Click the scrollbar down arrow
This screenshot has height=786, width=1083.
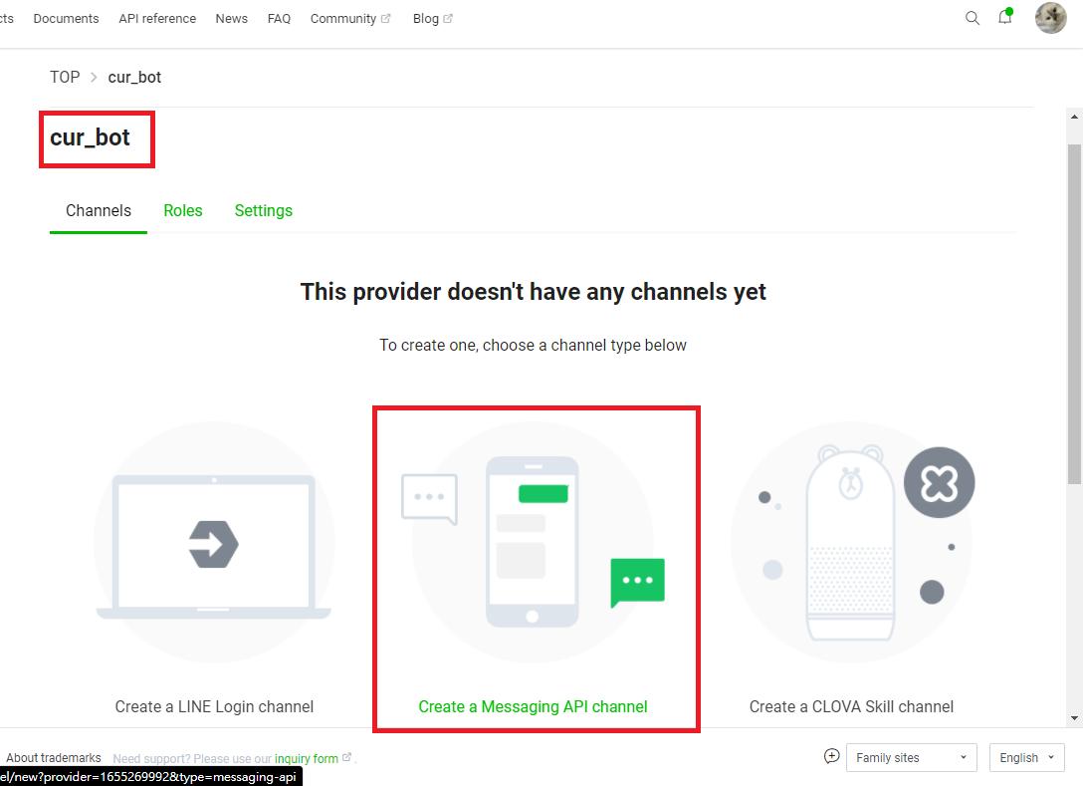(x=1074, y=718)
